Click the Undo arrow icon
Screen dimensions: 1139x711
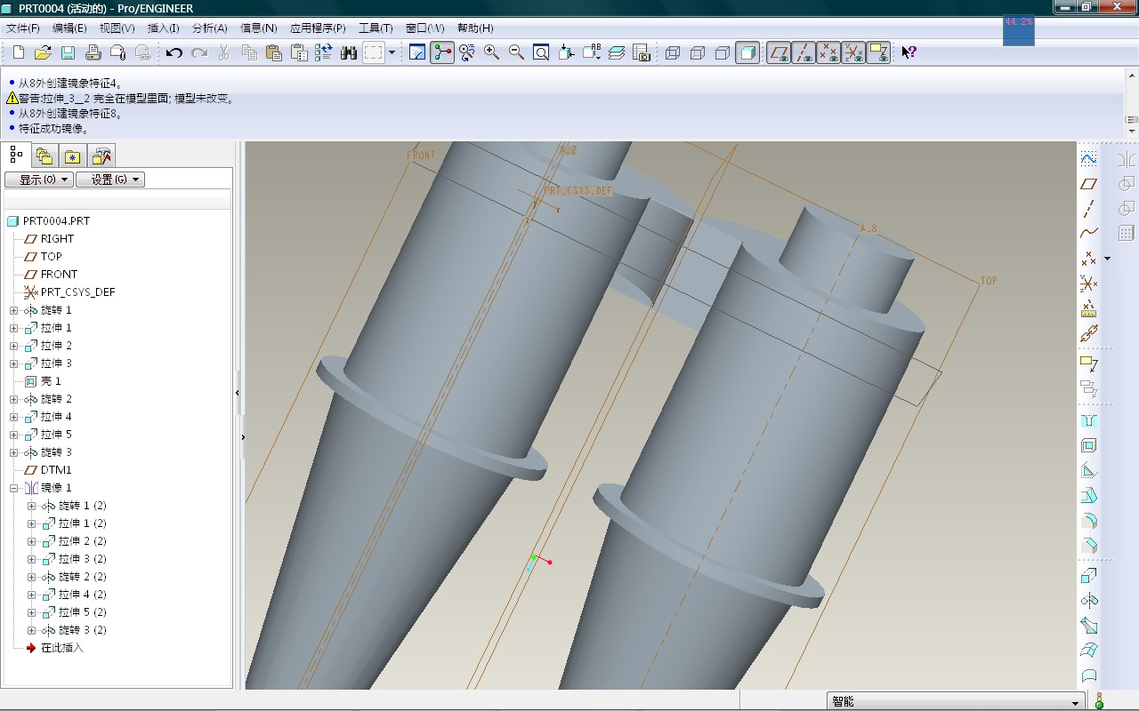click(174, 52)
